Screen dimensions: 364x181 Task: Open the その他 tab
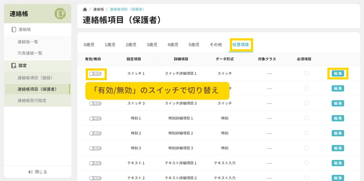click(216, 45)
